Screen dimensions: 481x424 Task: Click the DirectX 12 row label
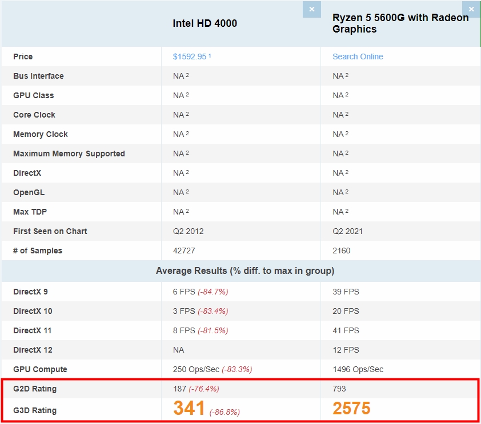tap(33, 350)
